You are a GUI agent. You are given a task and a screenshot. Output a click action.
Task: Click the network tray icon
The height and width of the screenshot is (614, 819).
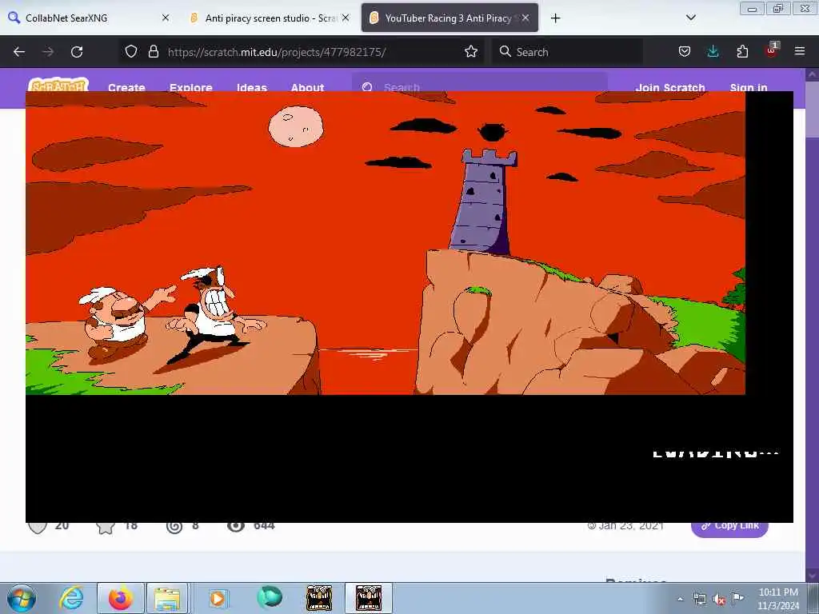699,599
